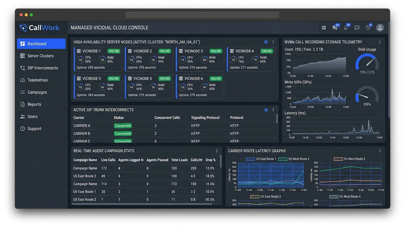Select the node card with uptime 263 seconds
The width and height of the screenshot is (405, 226).
point(98,87)
